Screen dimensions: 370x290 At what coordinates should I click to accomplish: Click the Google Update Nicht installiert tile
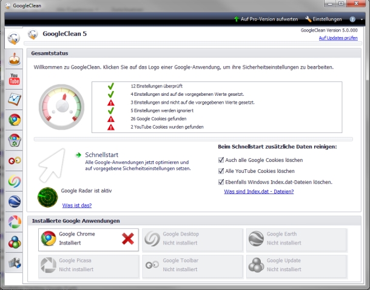click(x=297, y=266)
